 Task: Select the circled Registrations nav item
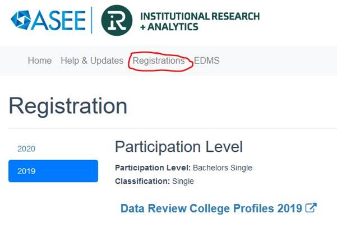click(159, 61)
